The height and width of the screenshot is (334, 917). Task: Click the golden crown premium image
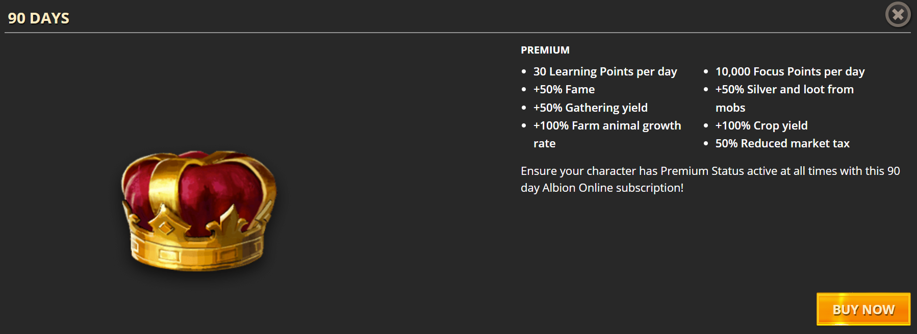[x=199, y=211]
